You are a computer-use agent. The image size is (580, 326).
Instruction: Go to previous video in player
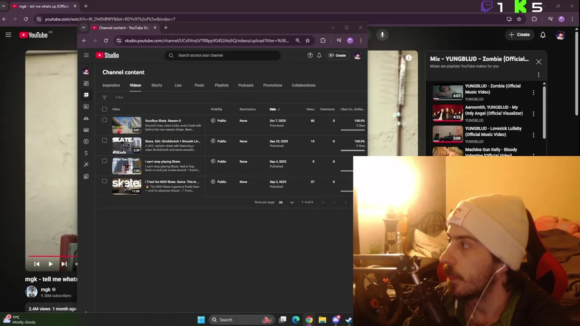point(37,264)
